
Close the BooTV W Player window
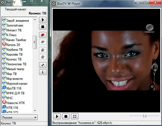[x=155, y=3]
